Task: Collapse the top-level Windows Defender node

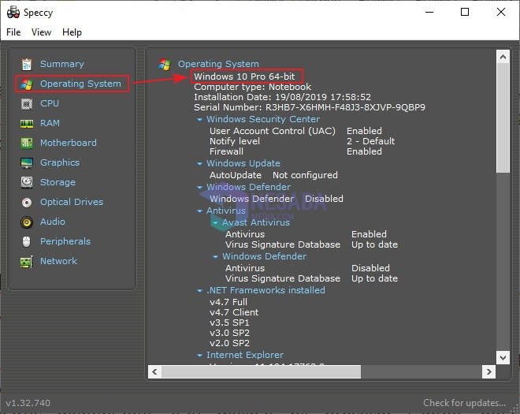Action: 199,187
